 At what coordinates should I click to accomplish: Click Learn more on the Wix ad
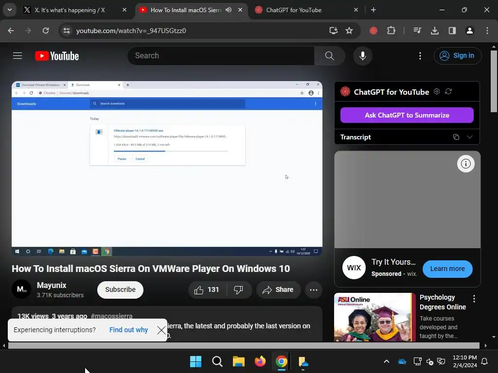pyautogui.click(x=447, y=269)
